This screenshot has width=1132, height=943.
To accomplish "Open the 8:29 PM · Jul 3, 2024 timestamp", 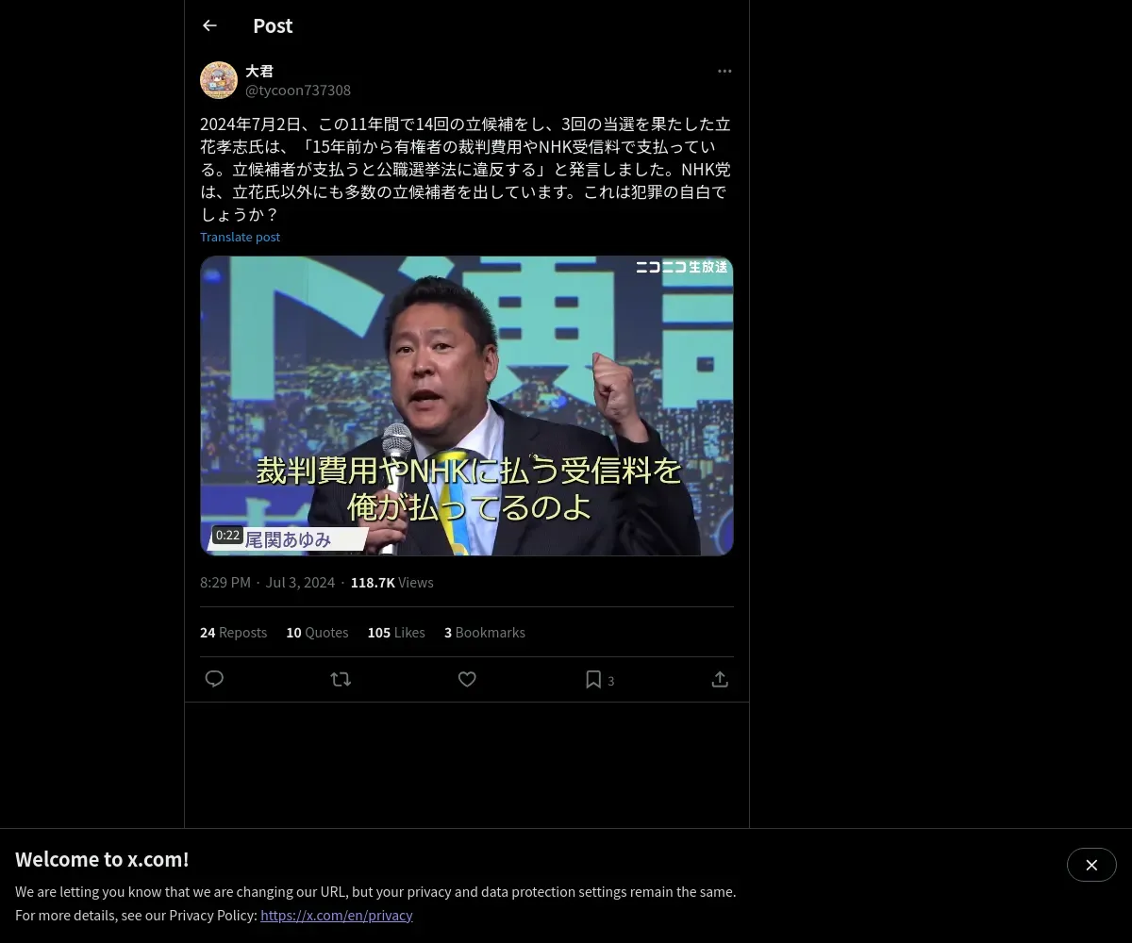I will click(x=267, y=583).
